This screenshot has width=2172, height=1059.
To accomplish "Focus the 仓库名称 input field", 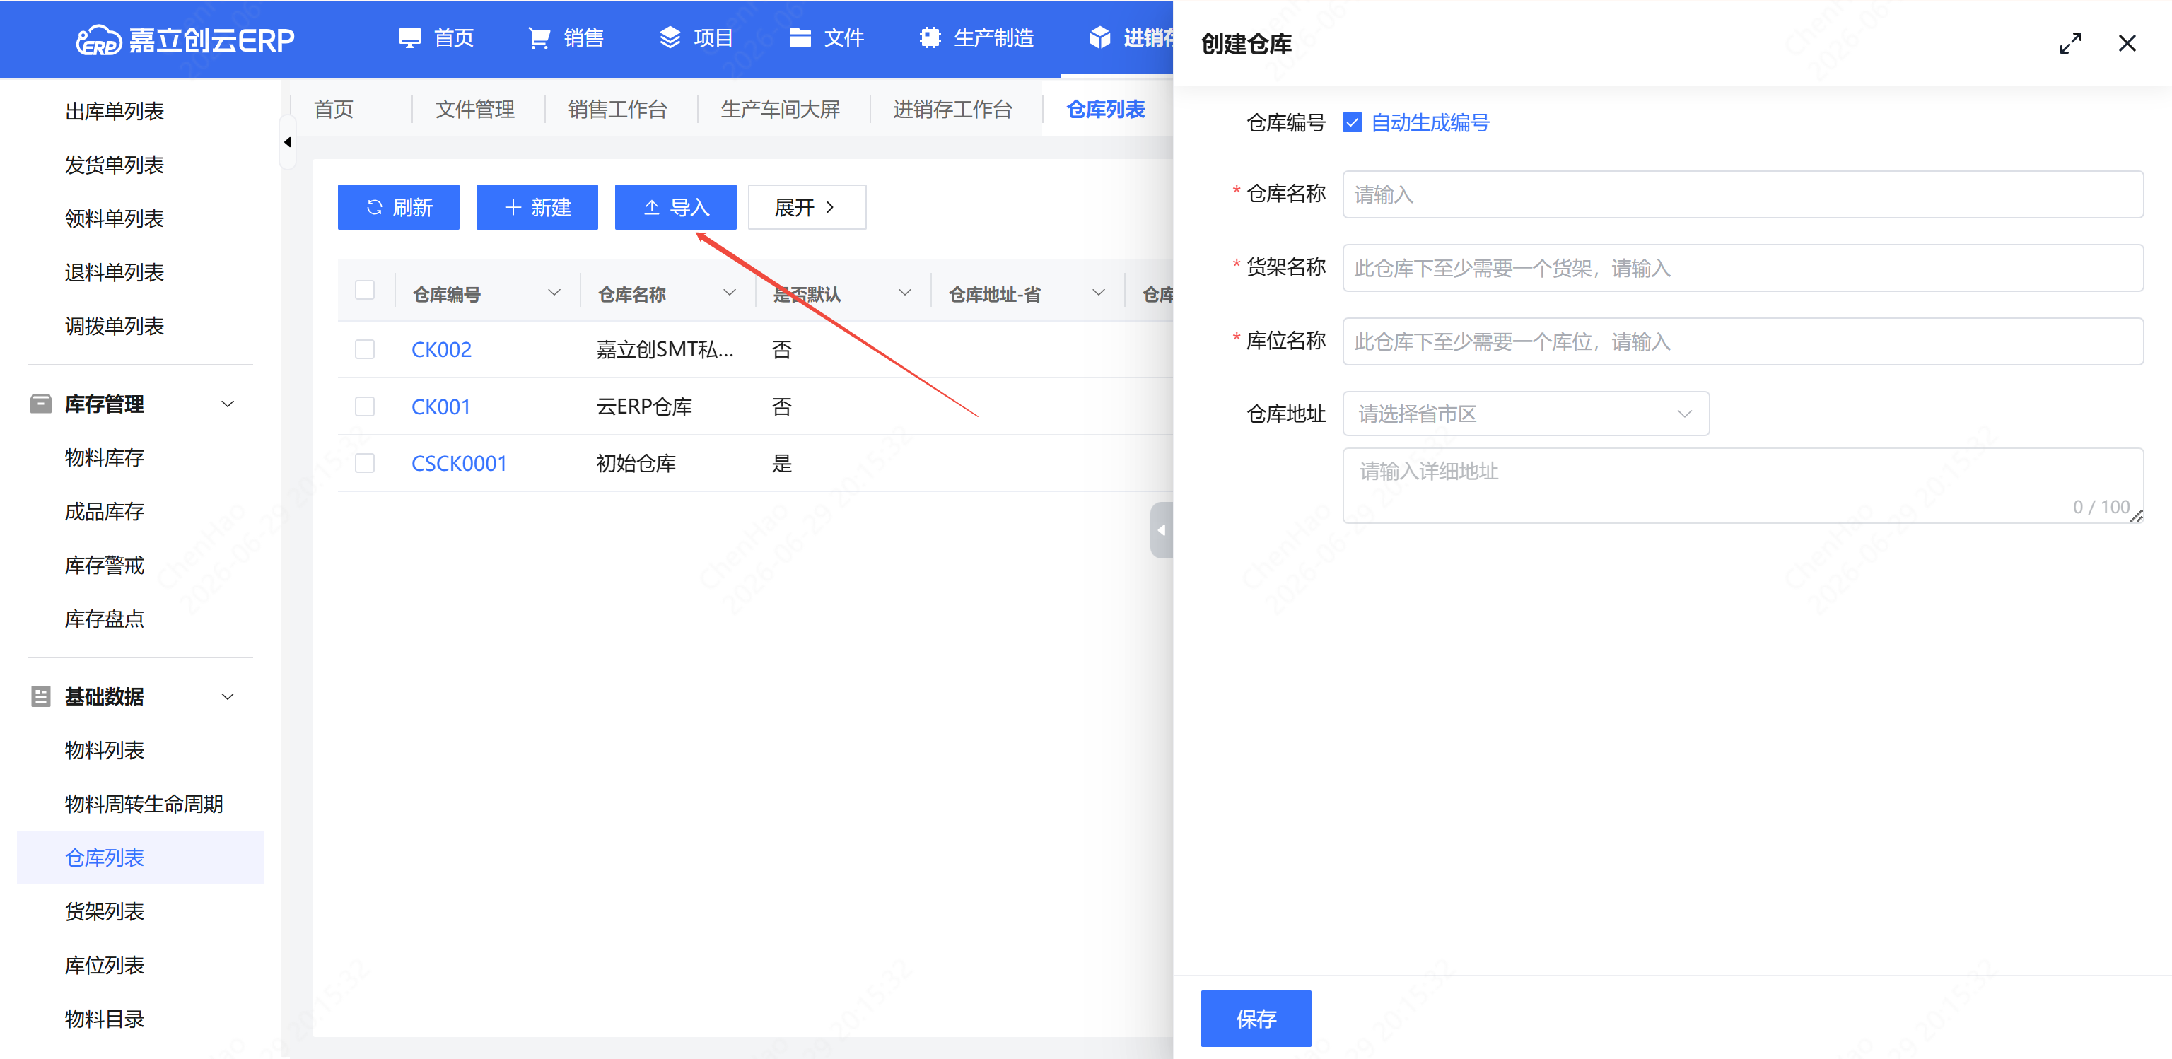I will click(x=1743, y=195).
